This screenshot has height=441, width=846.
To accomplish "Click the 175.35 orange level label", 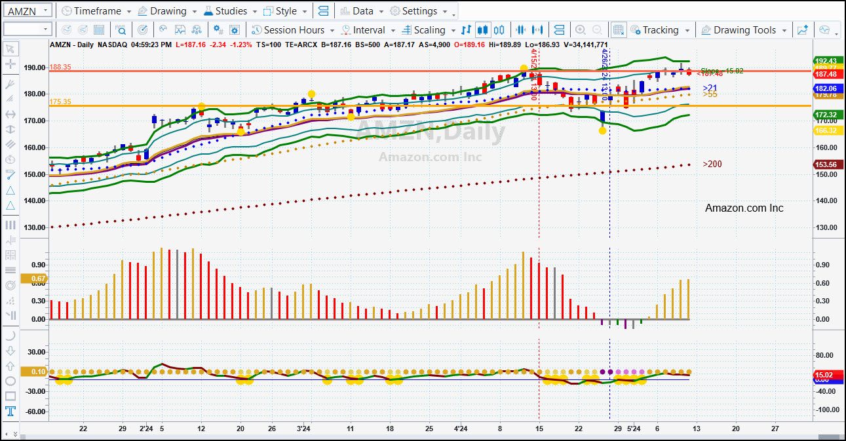I will click(60, 102).
